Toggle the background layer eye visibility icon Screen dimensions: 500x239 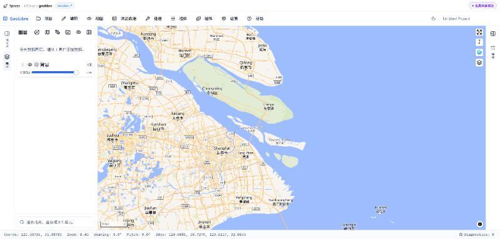point(29,65)
